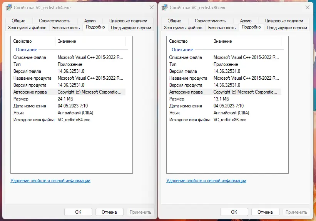The image size is (316, 221).
Task: Switch to Архив tab in x64 window
Action: click(x=90, y=21)
